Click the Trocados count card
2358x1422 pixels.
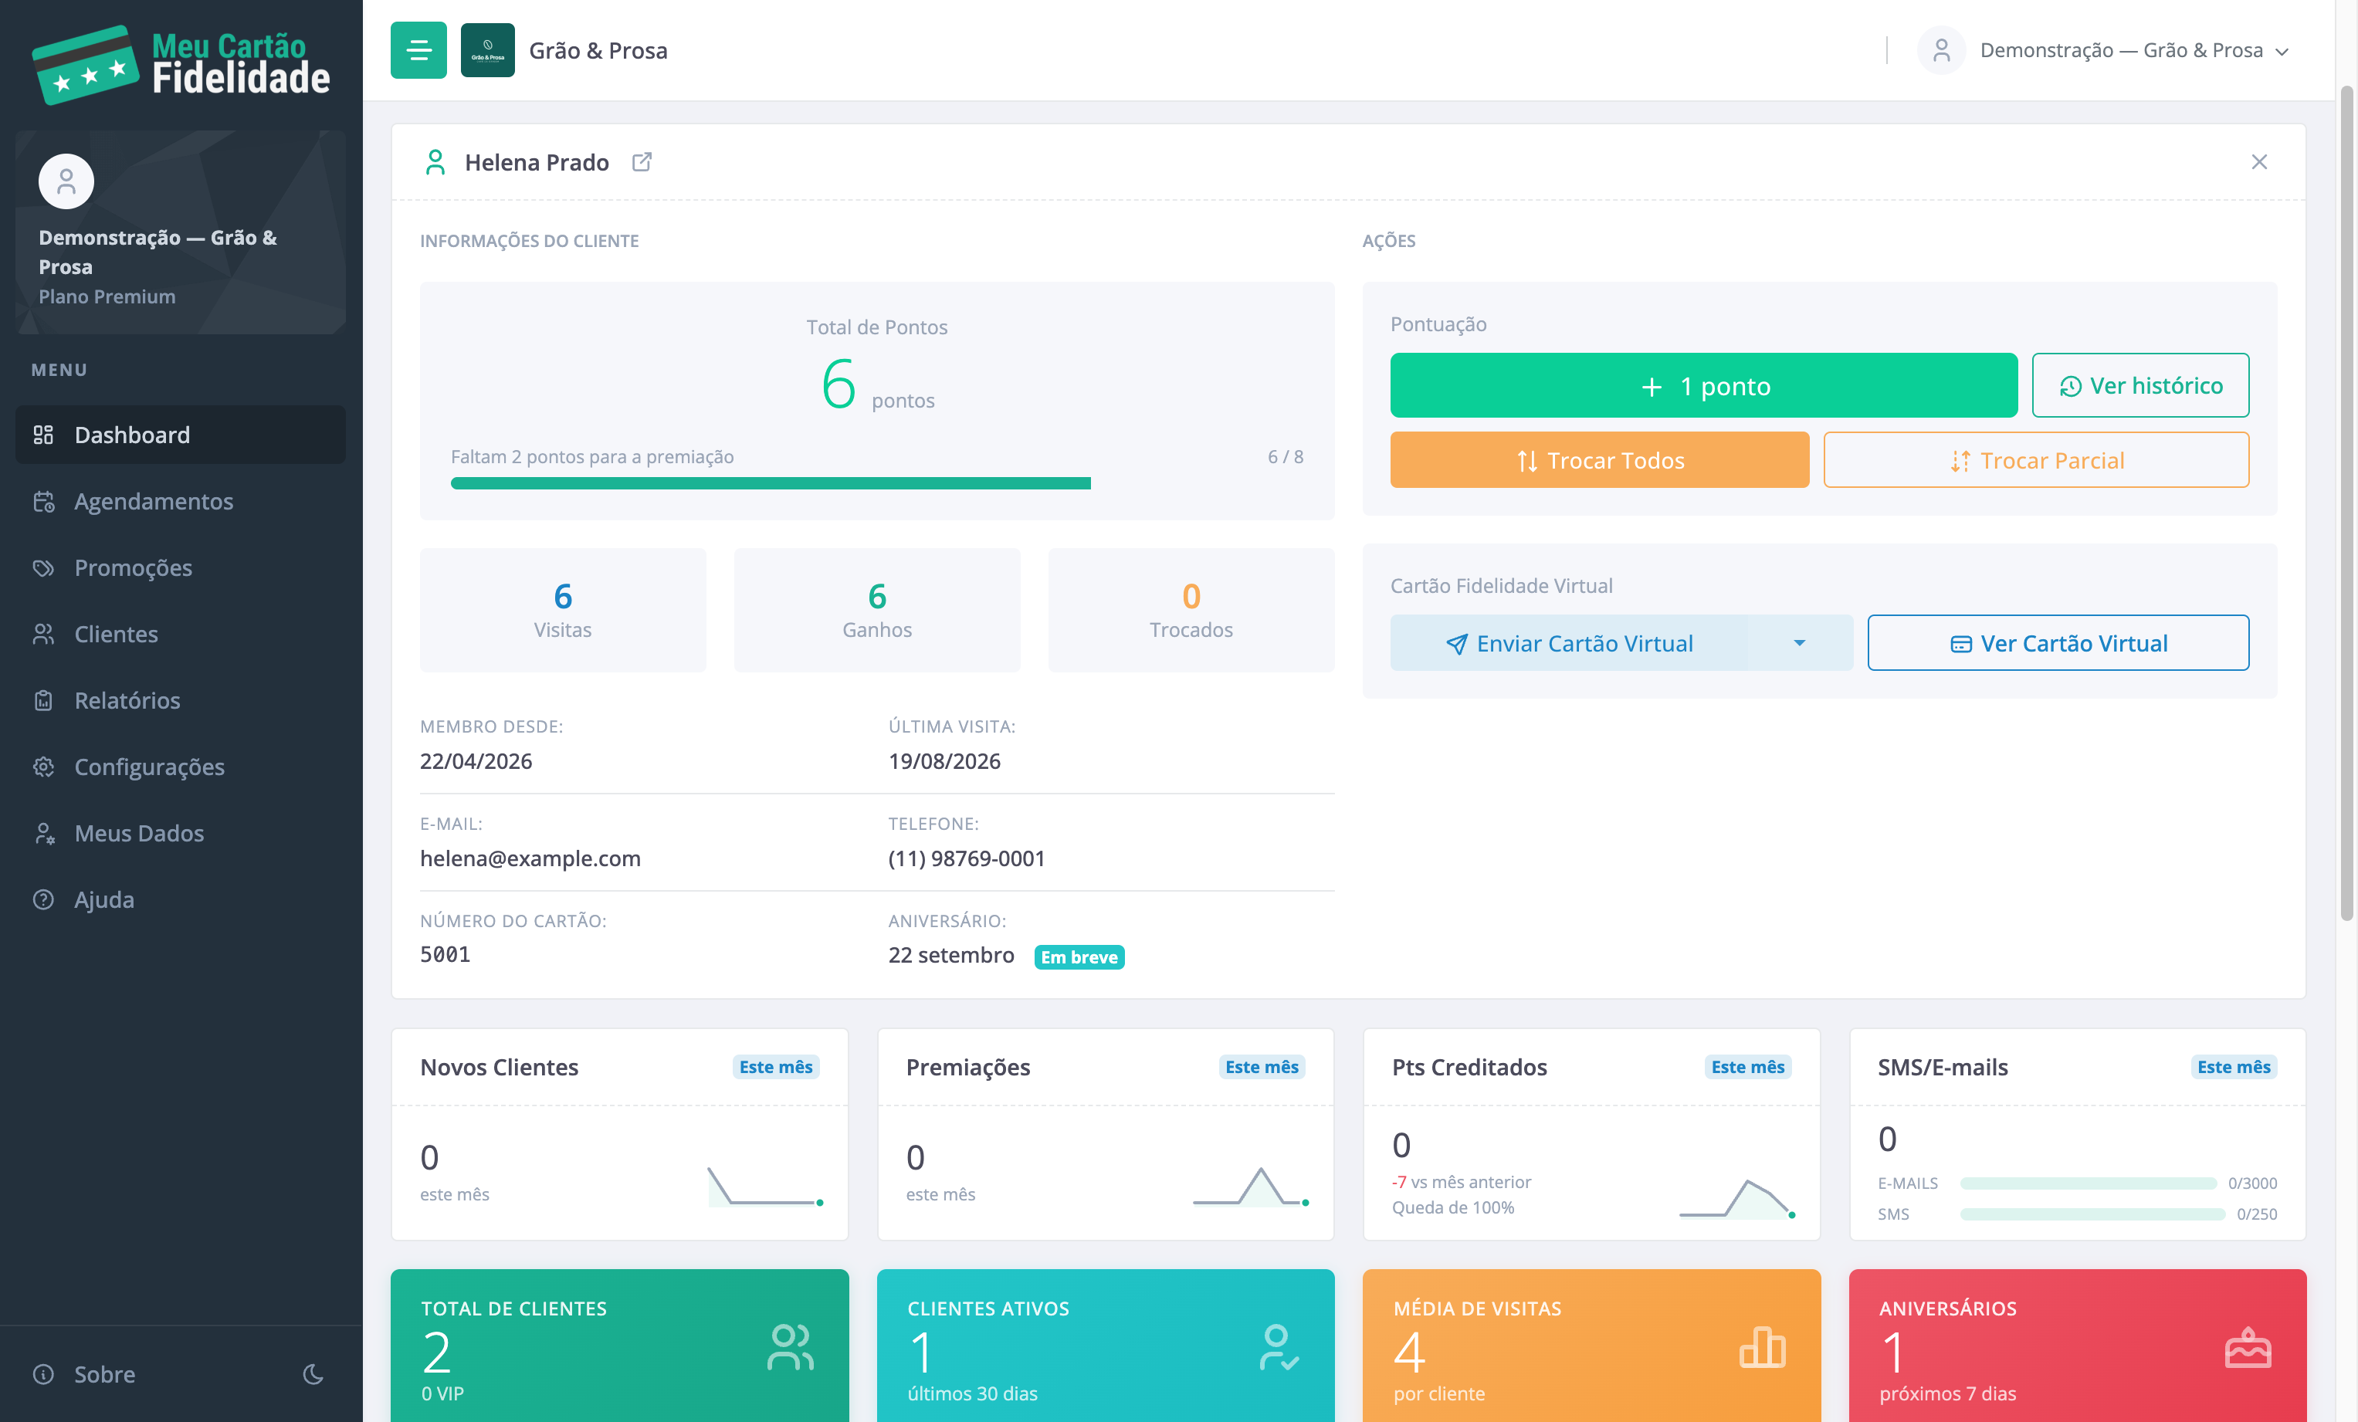1191,610
